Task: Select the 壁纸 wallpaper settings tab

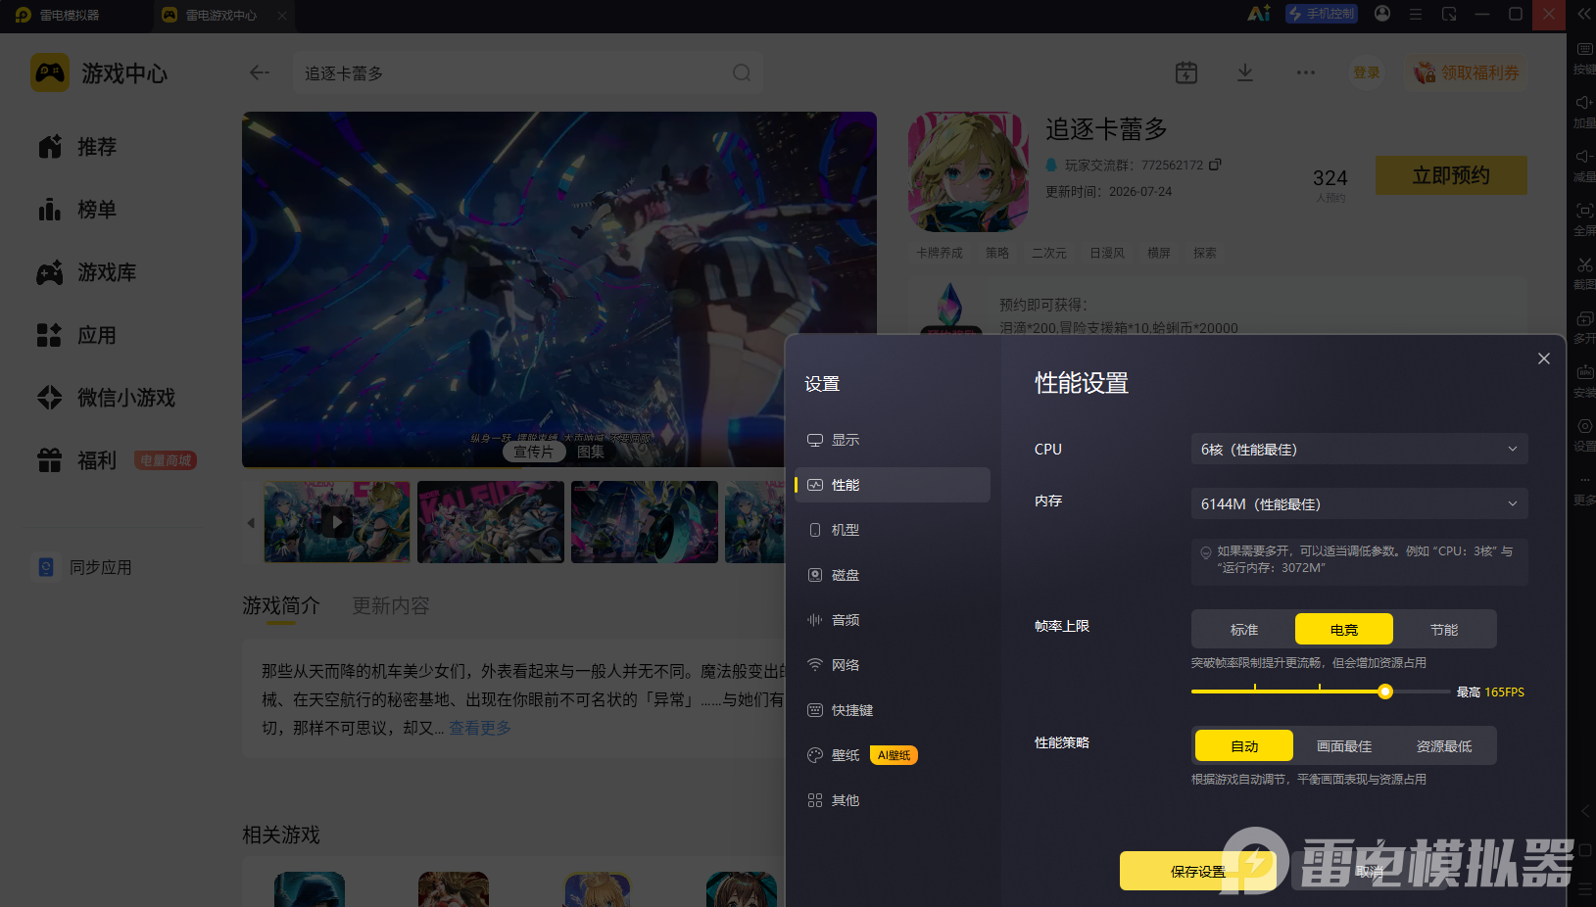Action: pyautogui.click(x=893, y=755)
